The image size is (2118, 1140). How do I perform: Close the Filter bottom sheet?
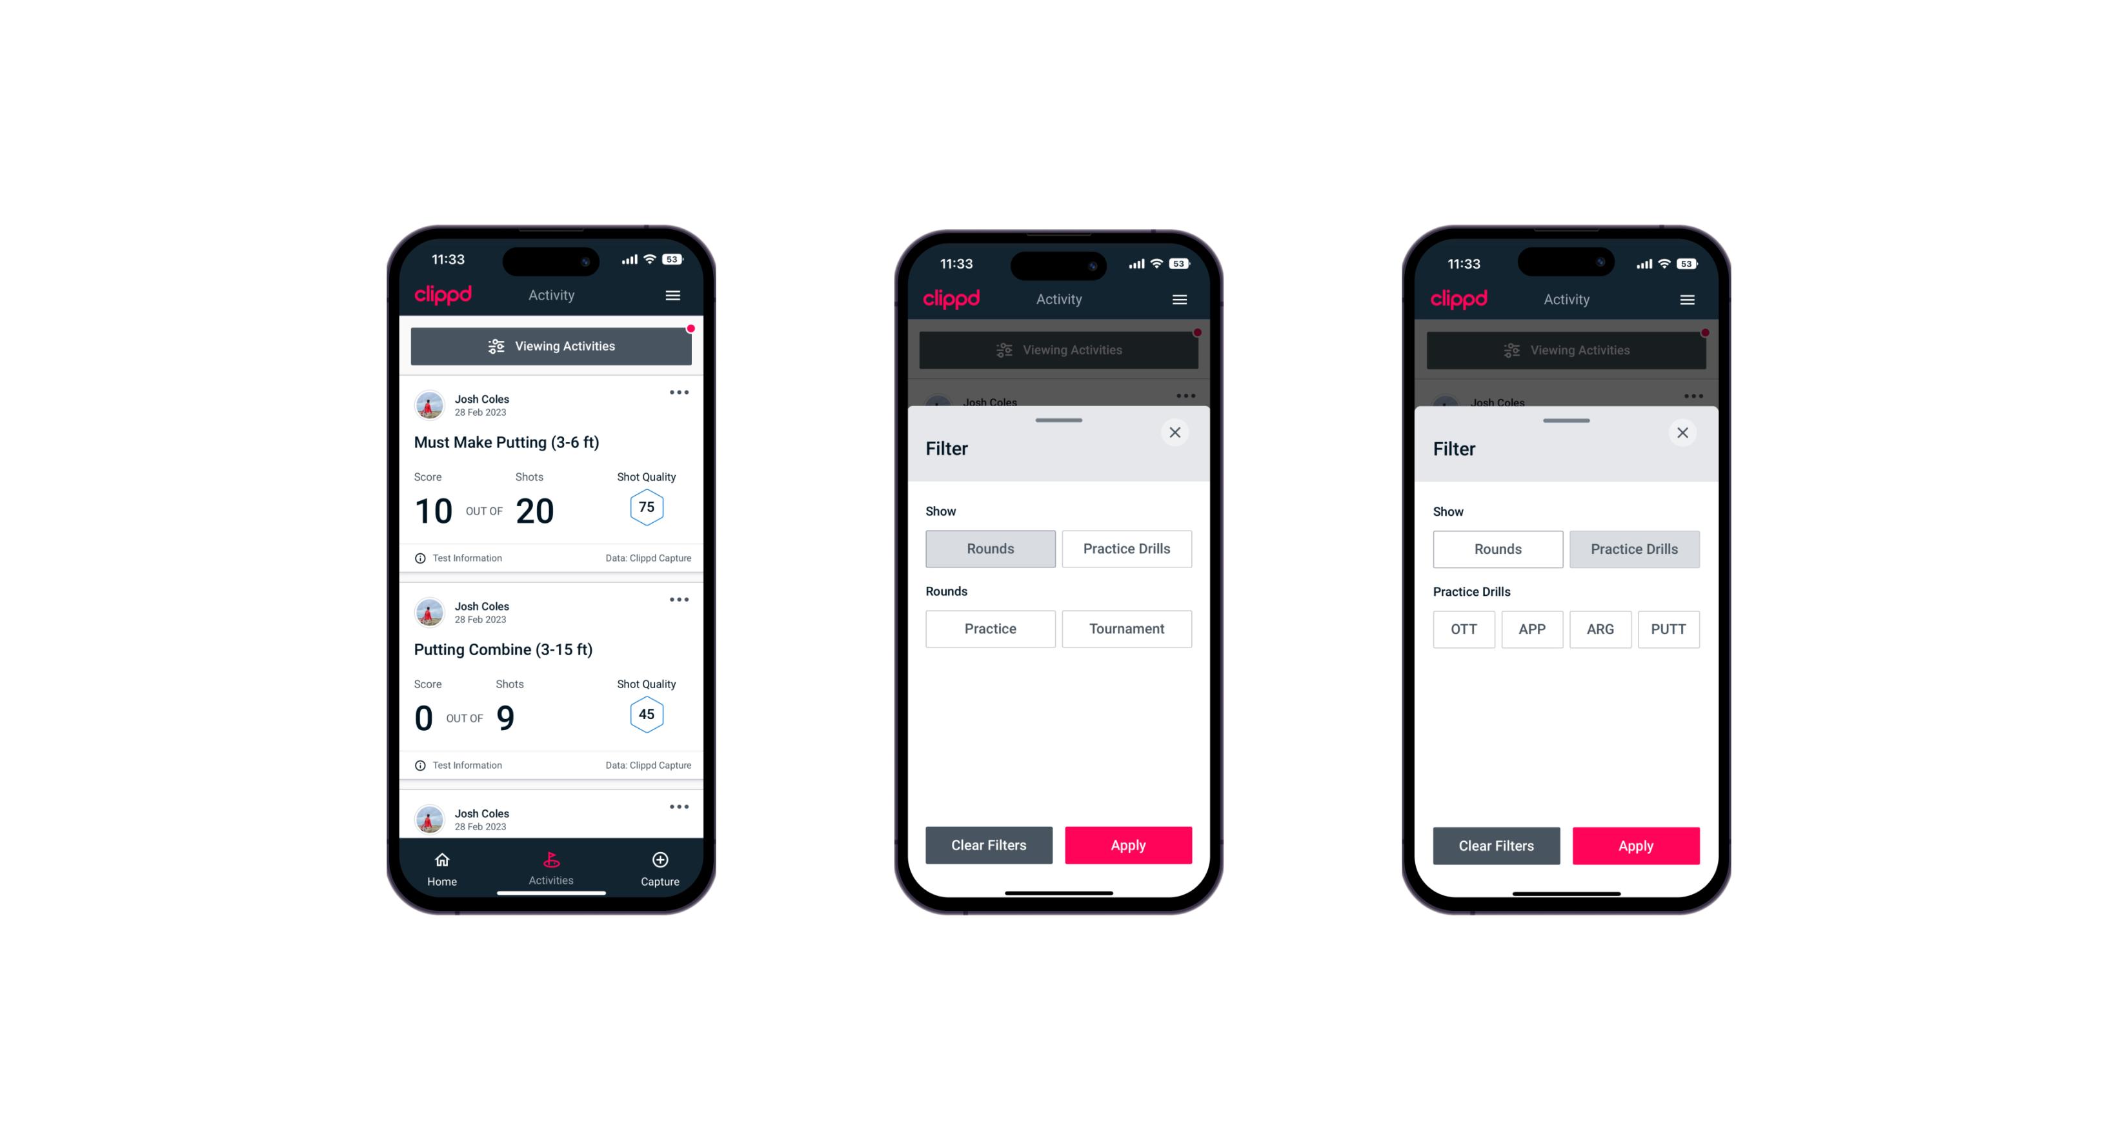coord(1176,433)
